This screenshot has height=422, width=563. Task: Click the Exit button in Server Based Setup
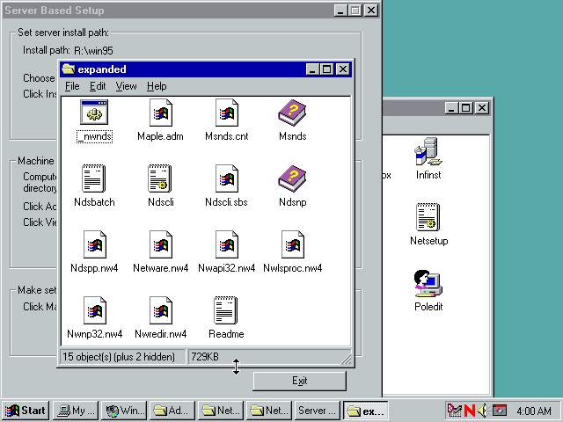point(299,381)
